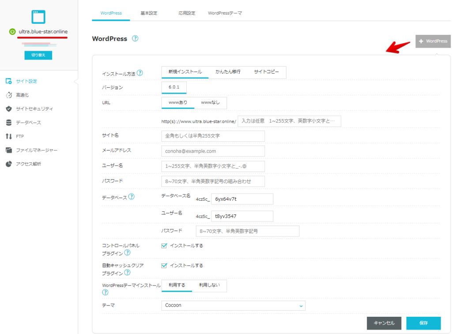Open ファイルマネージャー in the sidebar
The image size is (452, 334).
(x=37, y=150)
